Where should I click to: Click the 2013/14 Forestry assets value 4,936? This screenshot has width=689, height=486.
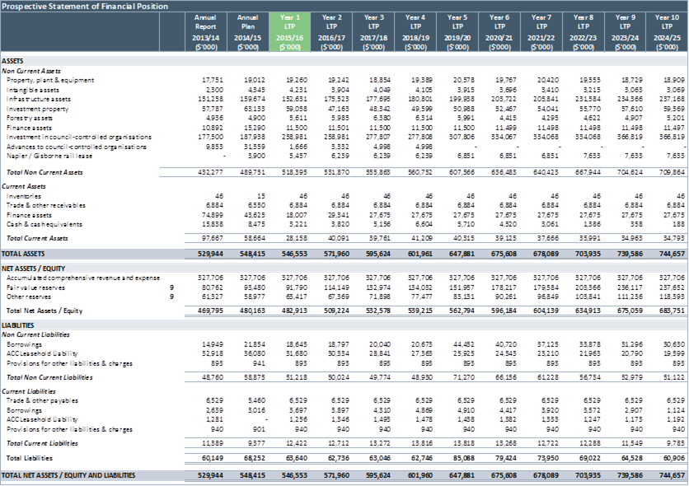pyautogui.click(x=214, y=118)
